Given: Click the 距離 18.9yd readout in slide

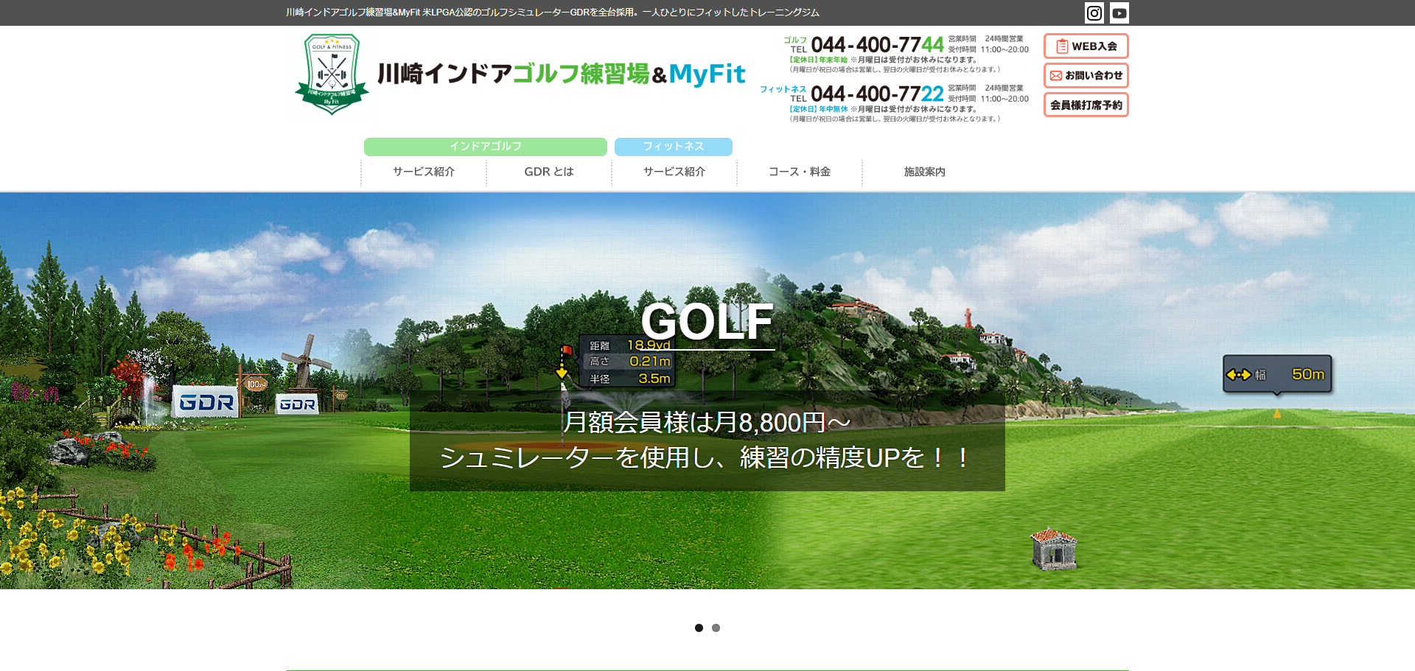Looking at the screenshot, I should pyautogui.click(x=629, y=345).
